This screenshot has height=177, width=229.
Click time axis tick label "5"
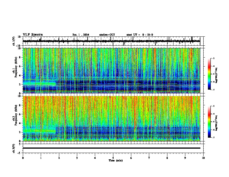[113, 158]
